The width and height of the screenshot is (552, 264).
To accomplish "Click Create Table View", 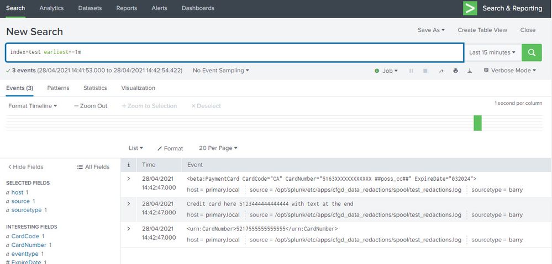I will (x=482, y=30).
